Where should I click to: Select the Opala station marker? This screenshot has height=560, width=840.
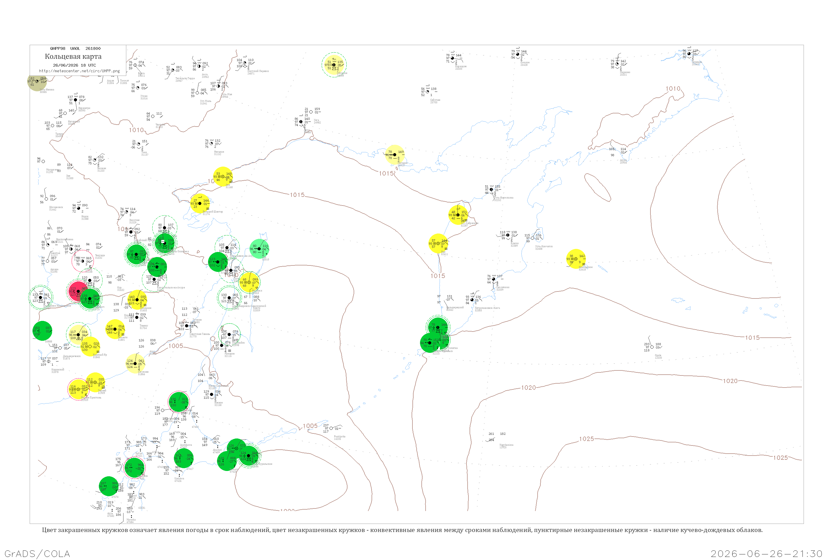[652, 347]
